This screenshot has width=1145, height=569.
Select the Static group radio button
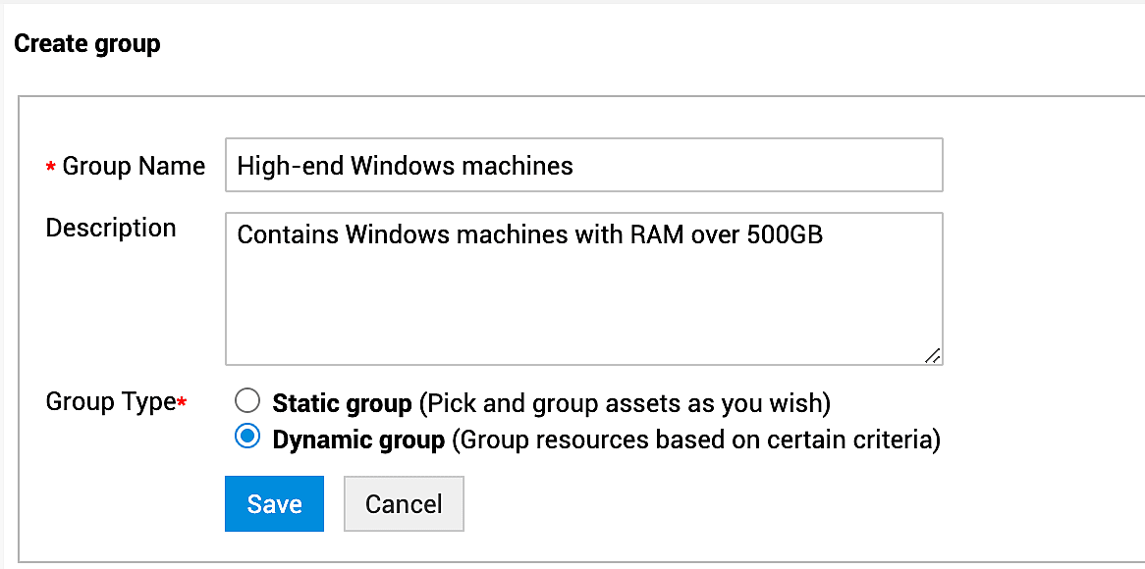tap(247, 401)
